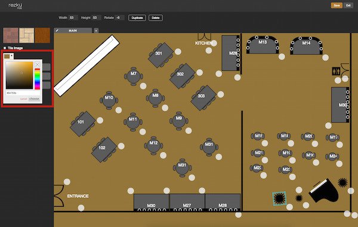Click the pencil edit icon on MAIN tab
This screenshot has height=227, width=358.
click(57, 30)
